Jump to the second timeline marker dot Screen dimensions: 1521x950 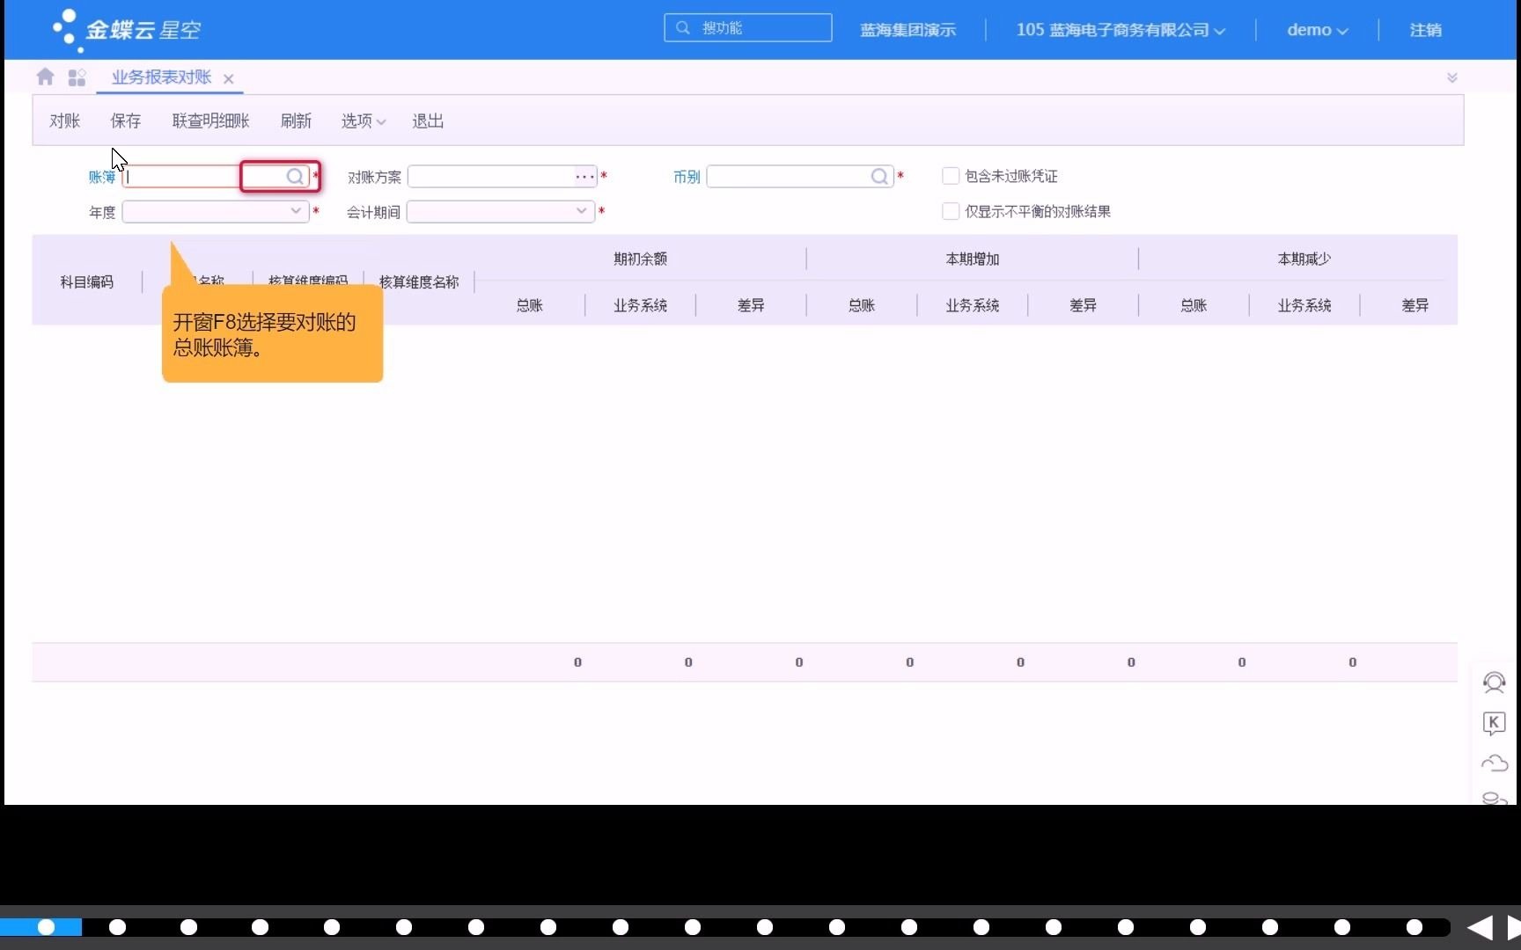point(117,927)
